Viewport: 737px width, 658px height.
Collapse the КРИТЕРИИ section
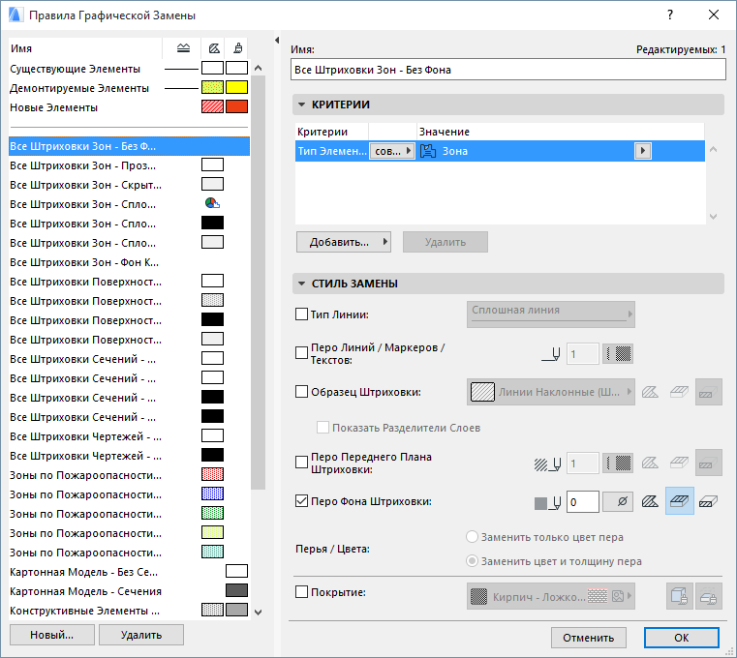pyautogui.click(x=302, y=105)
